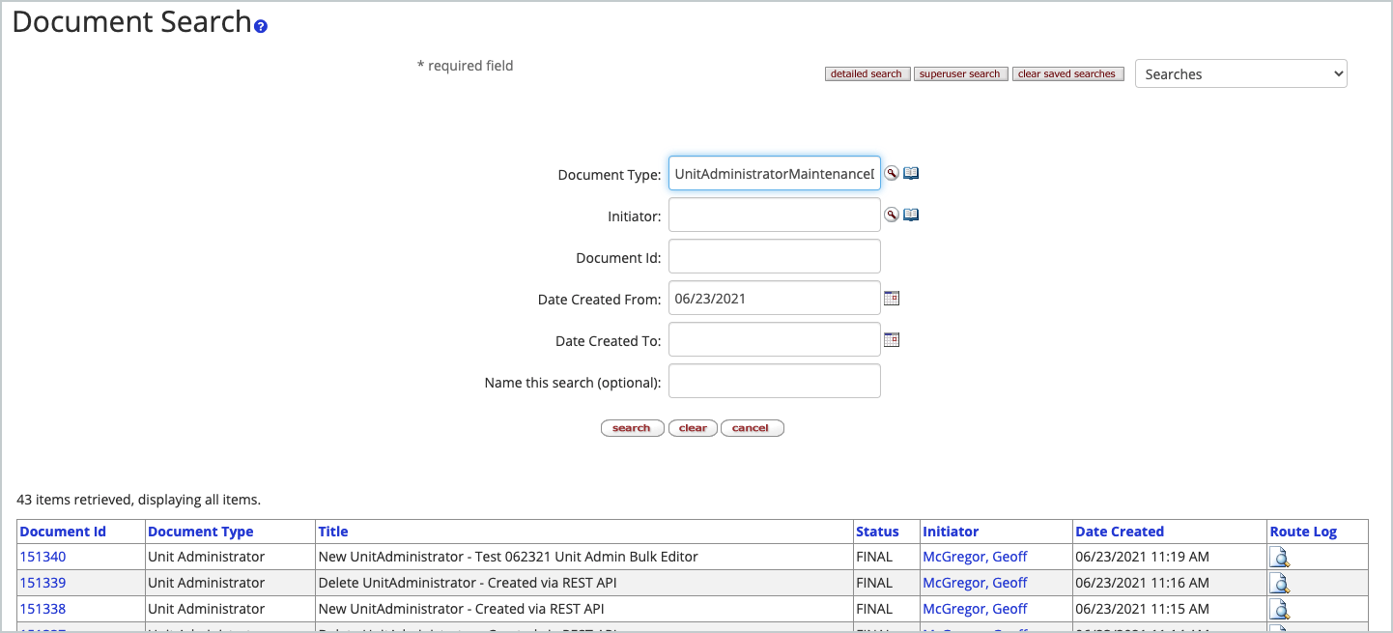Open the Initiator lookup magnifier

click(892, 214)
